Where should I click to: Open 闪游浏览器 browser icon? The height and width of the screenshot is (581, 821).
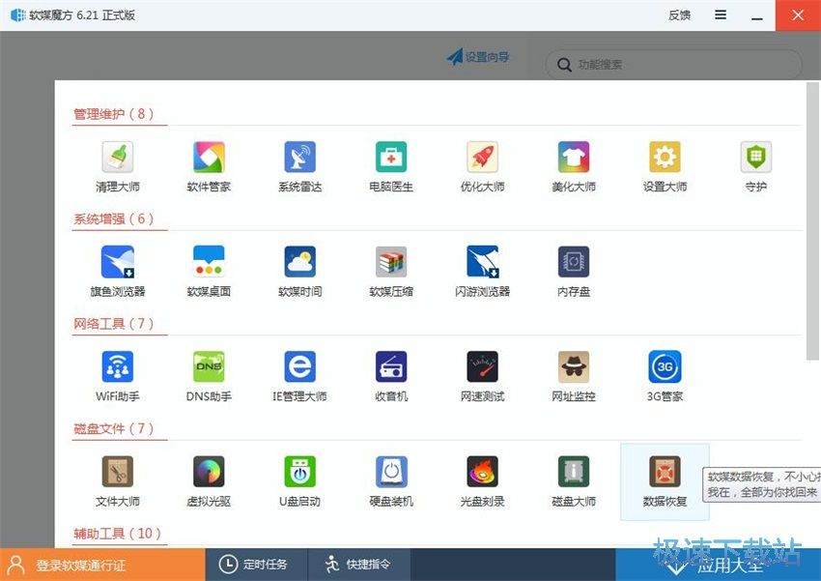point(482,272)
